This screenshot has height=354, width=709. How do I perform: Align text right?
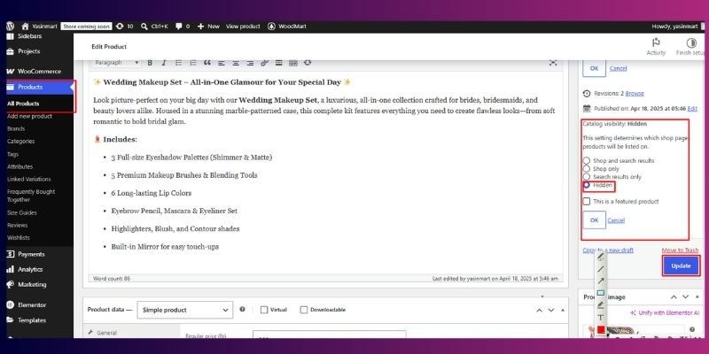tap(250, 63)
